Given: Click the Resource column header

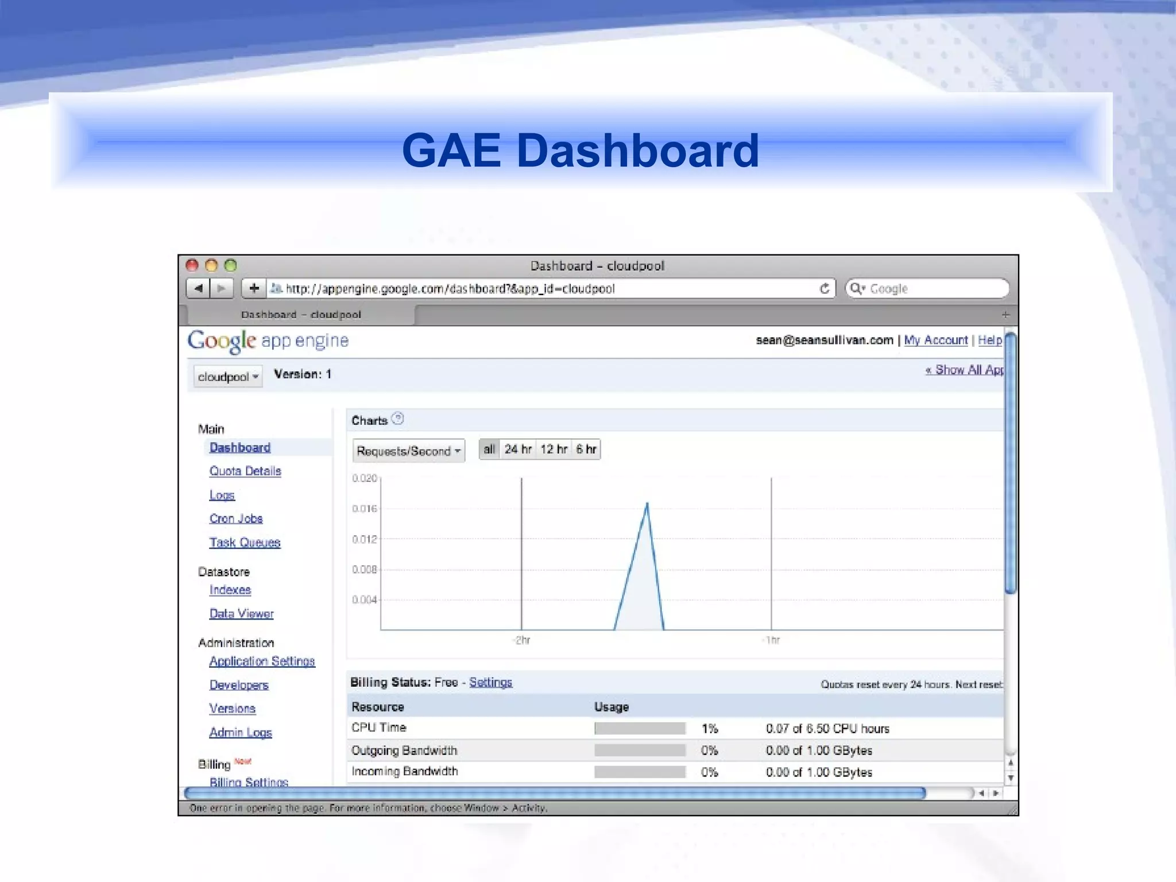Looking at the screenshot, I should point(378,707).
